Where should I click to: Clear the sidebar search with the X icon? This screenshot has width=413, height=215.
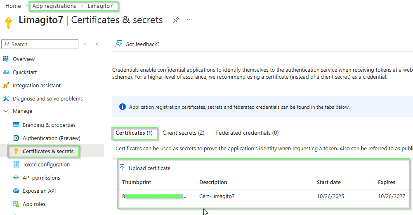click(x=85, y=44)
